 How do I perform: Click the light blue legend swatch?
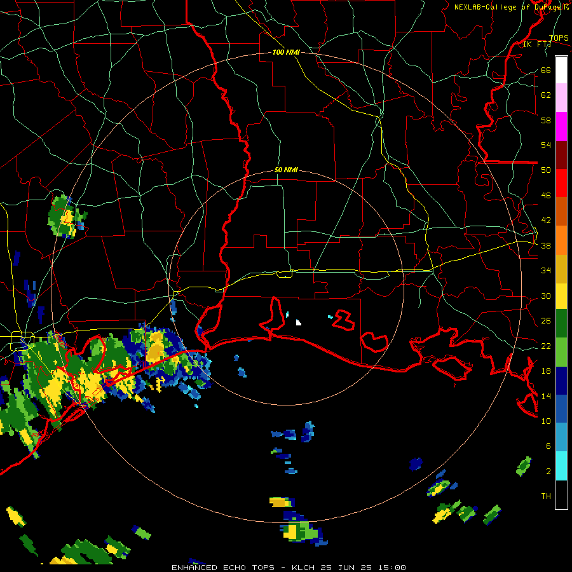[x=561, y=437]
